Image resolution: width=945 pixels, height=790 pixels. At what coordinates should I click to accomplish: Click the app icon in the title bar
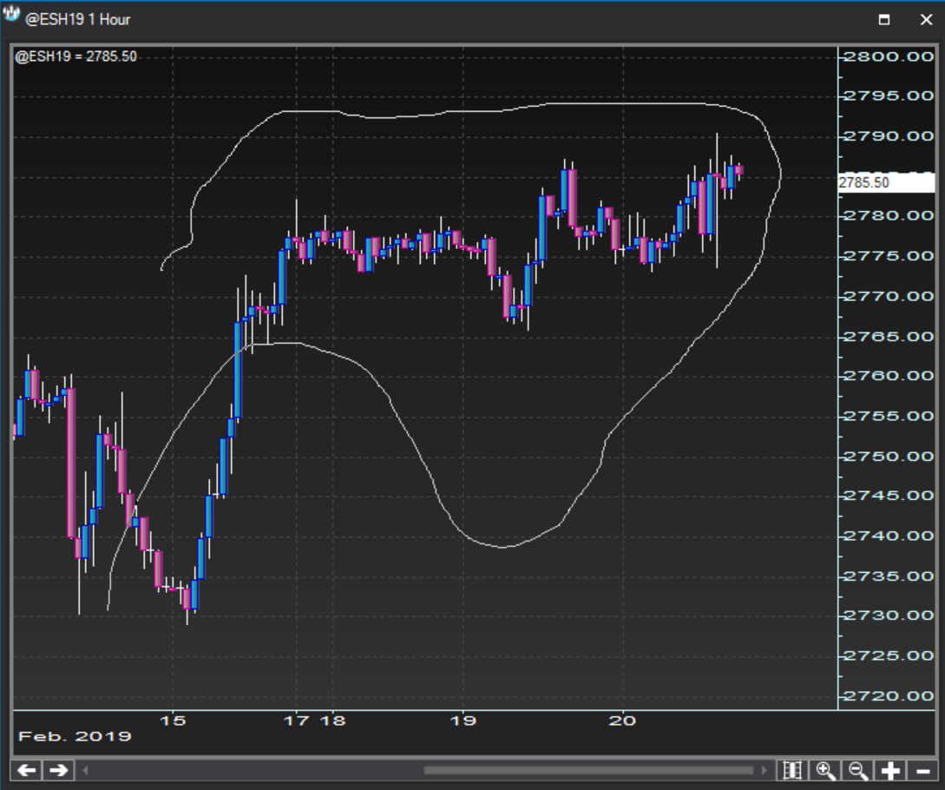[12, 17]
